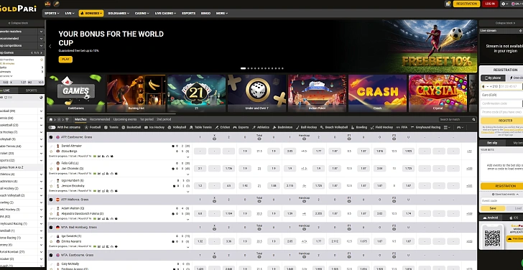Select By phone registration option
The height and width of the screenshot is (270, 523).
[x=492, y=78]
